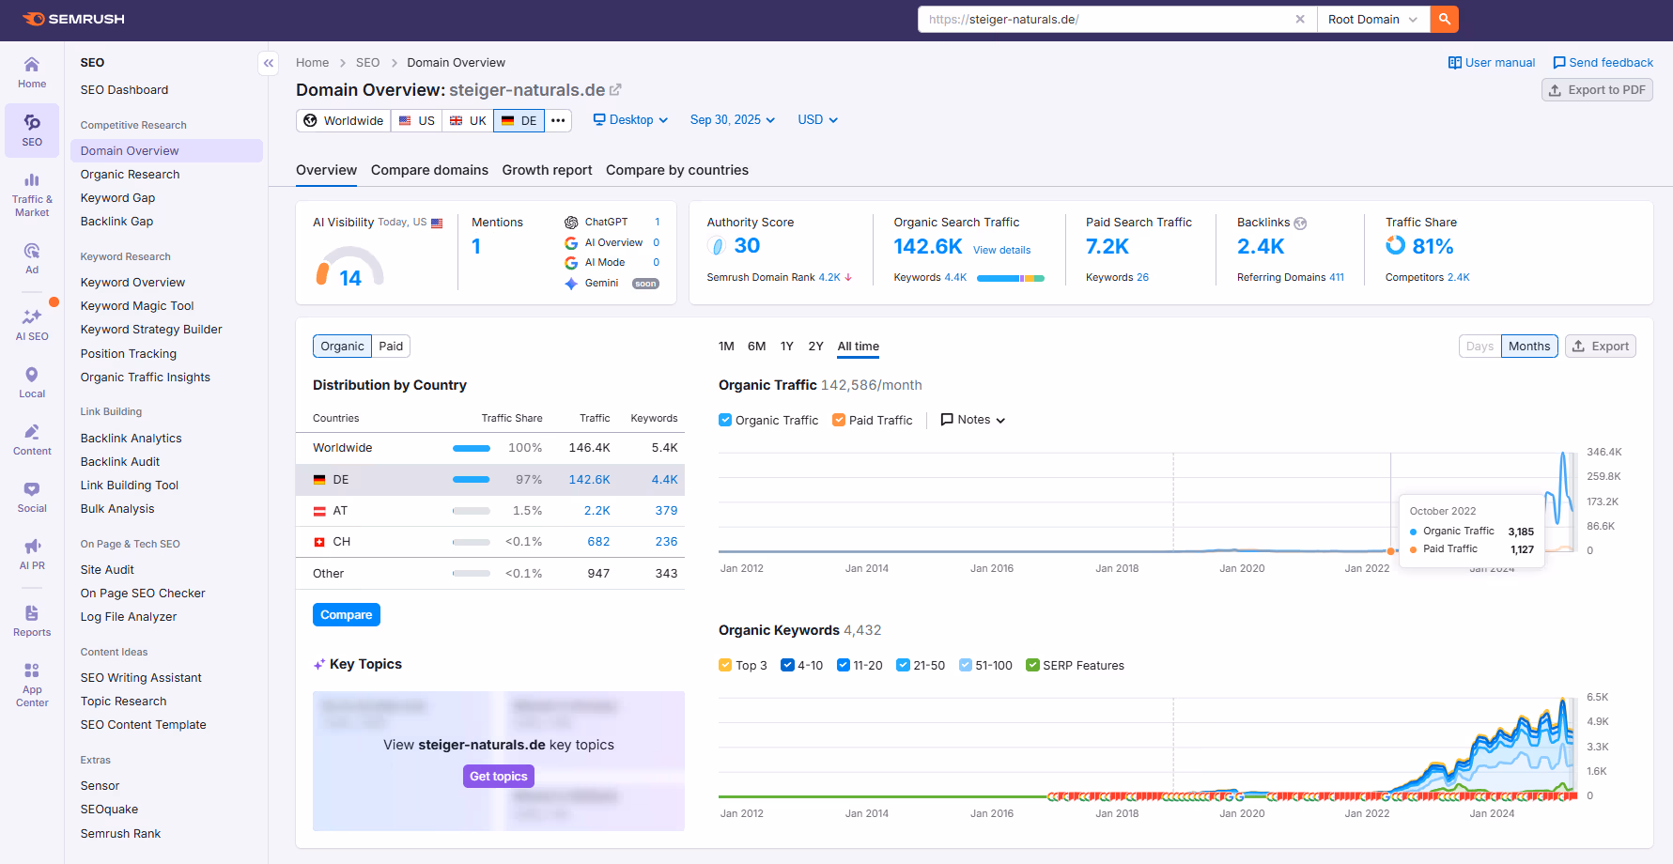This screenshot has height=864, width=1673.
Task: Open the Reports sidebar icon
Action: point(32,620)
